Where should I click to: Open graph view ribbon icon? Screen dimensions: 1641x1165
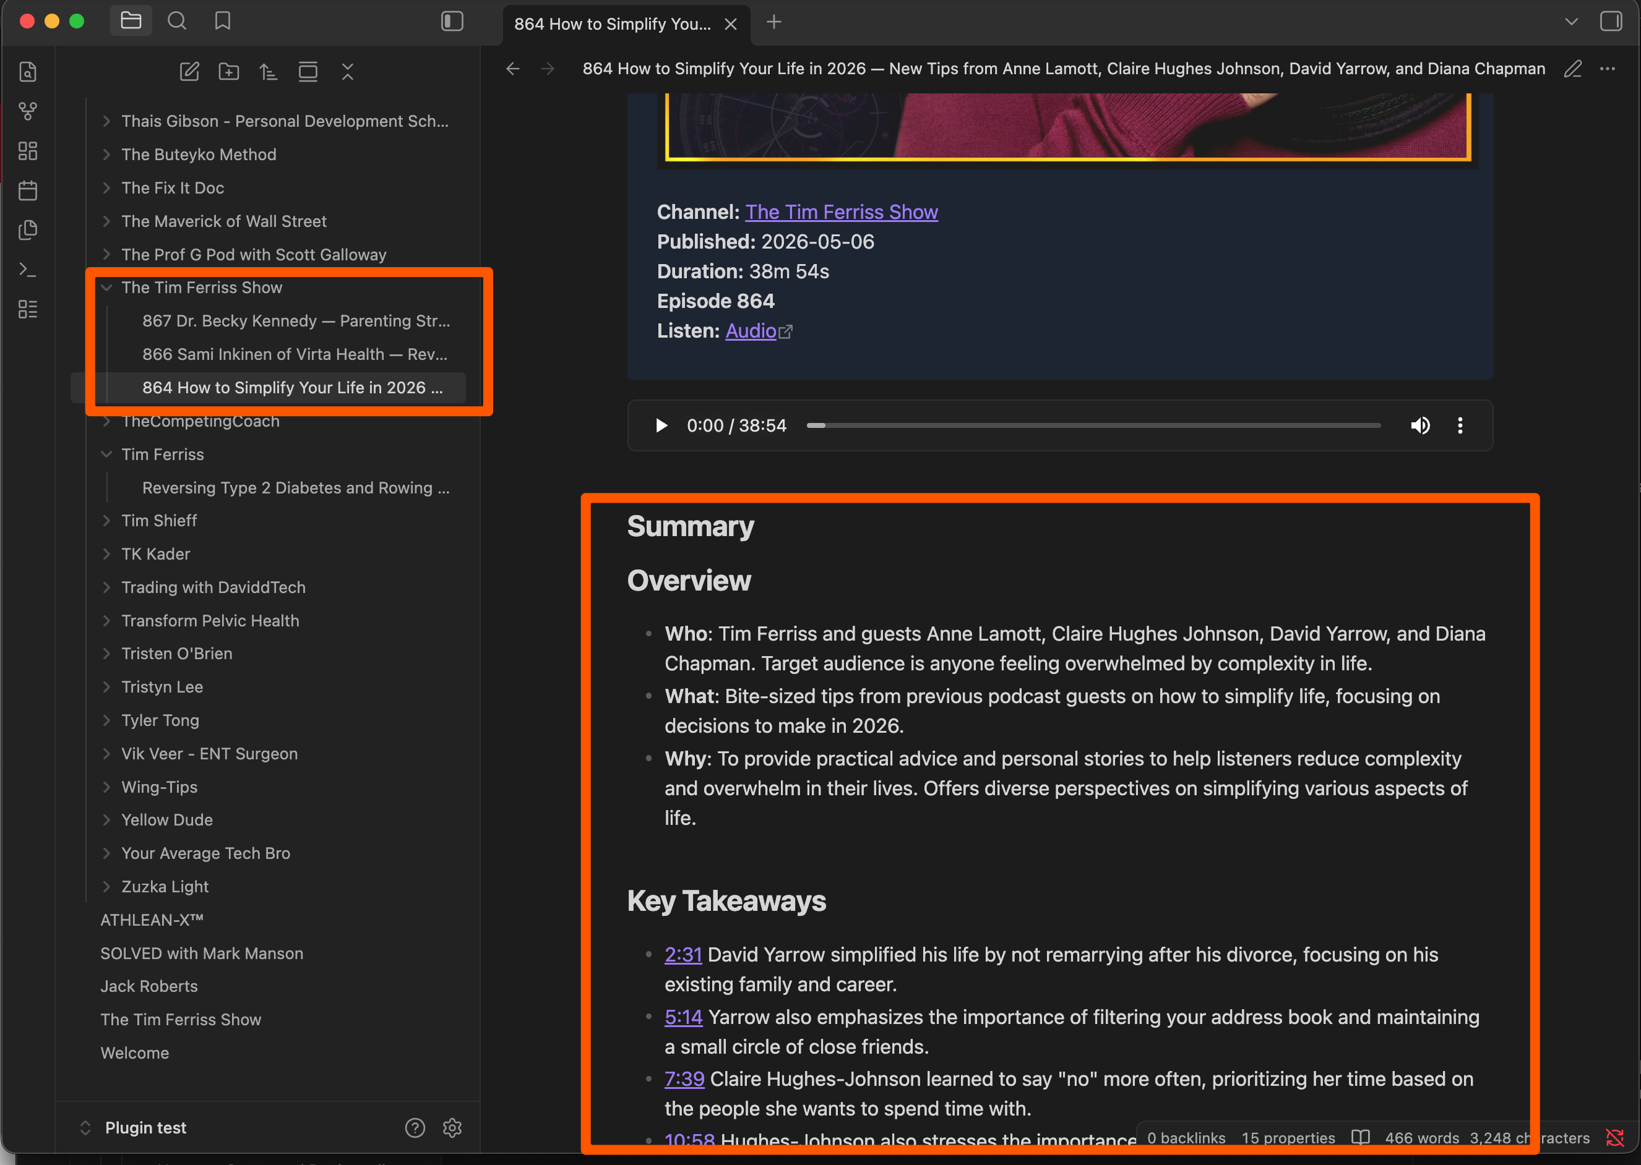click(x=28, y=111)
